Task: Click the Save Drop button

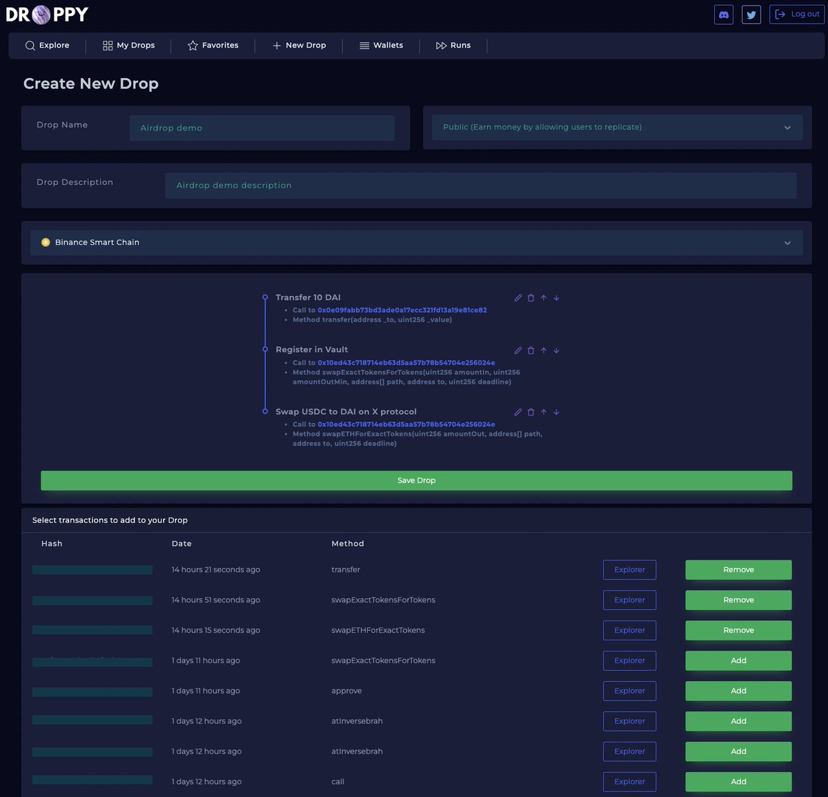Action: (x=417, y=481)
